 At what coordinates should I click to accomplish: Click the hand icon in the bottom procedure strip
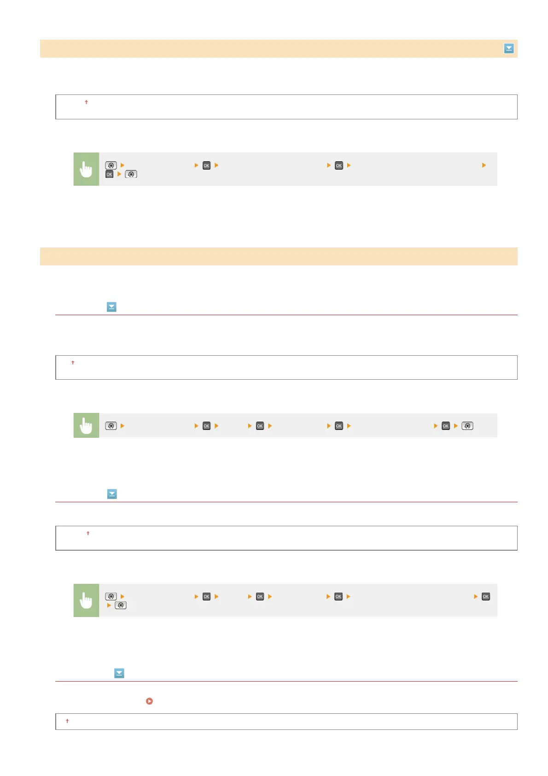86,600
